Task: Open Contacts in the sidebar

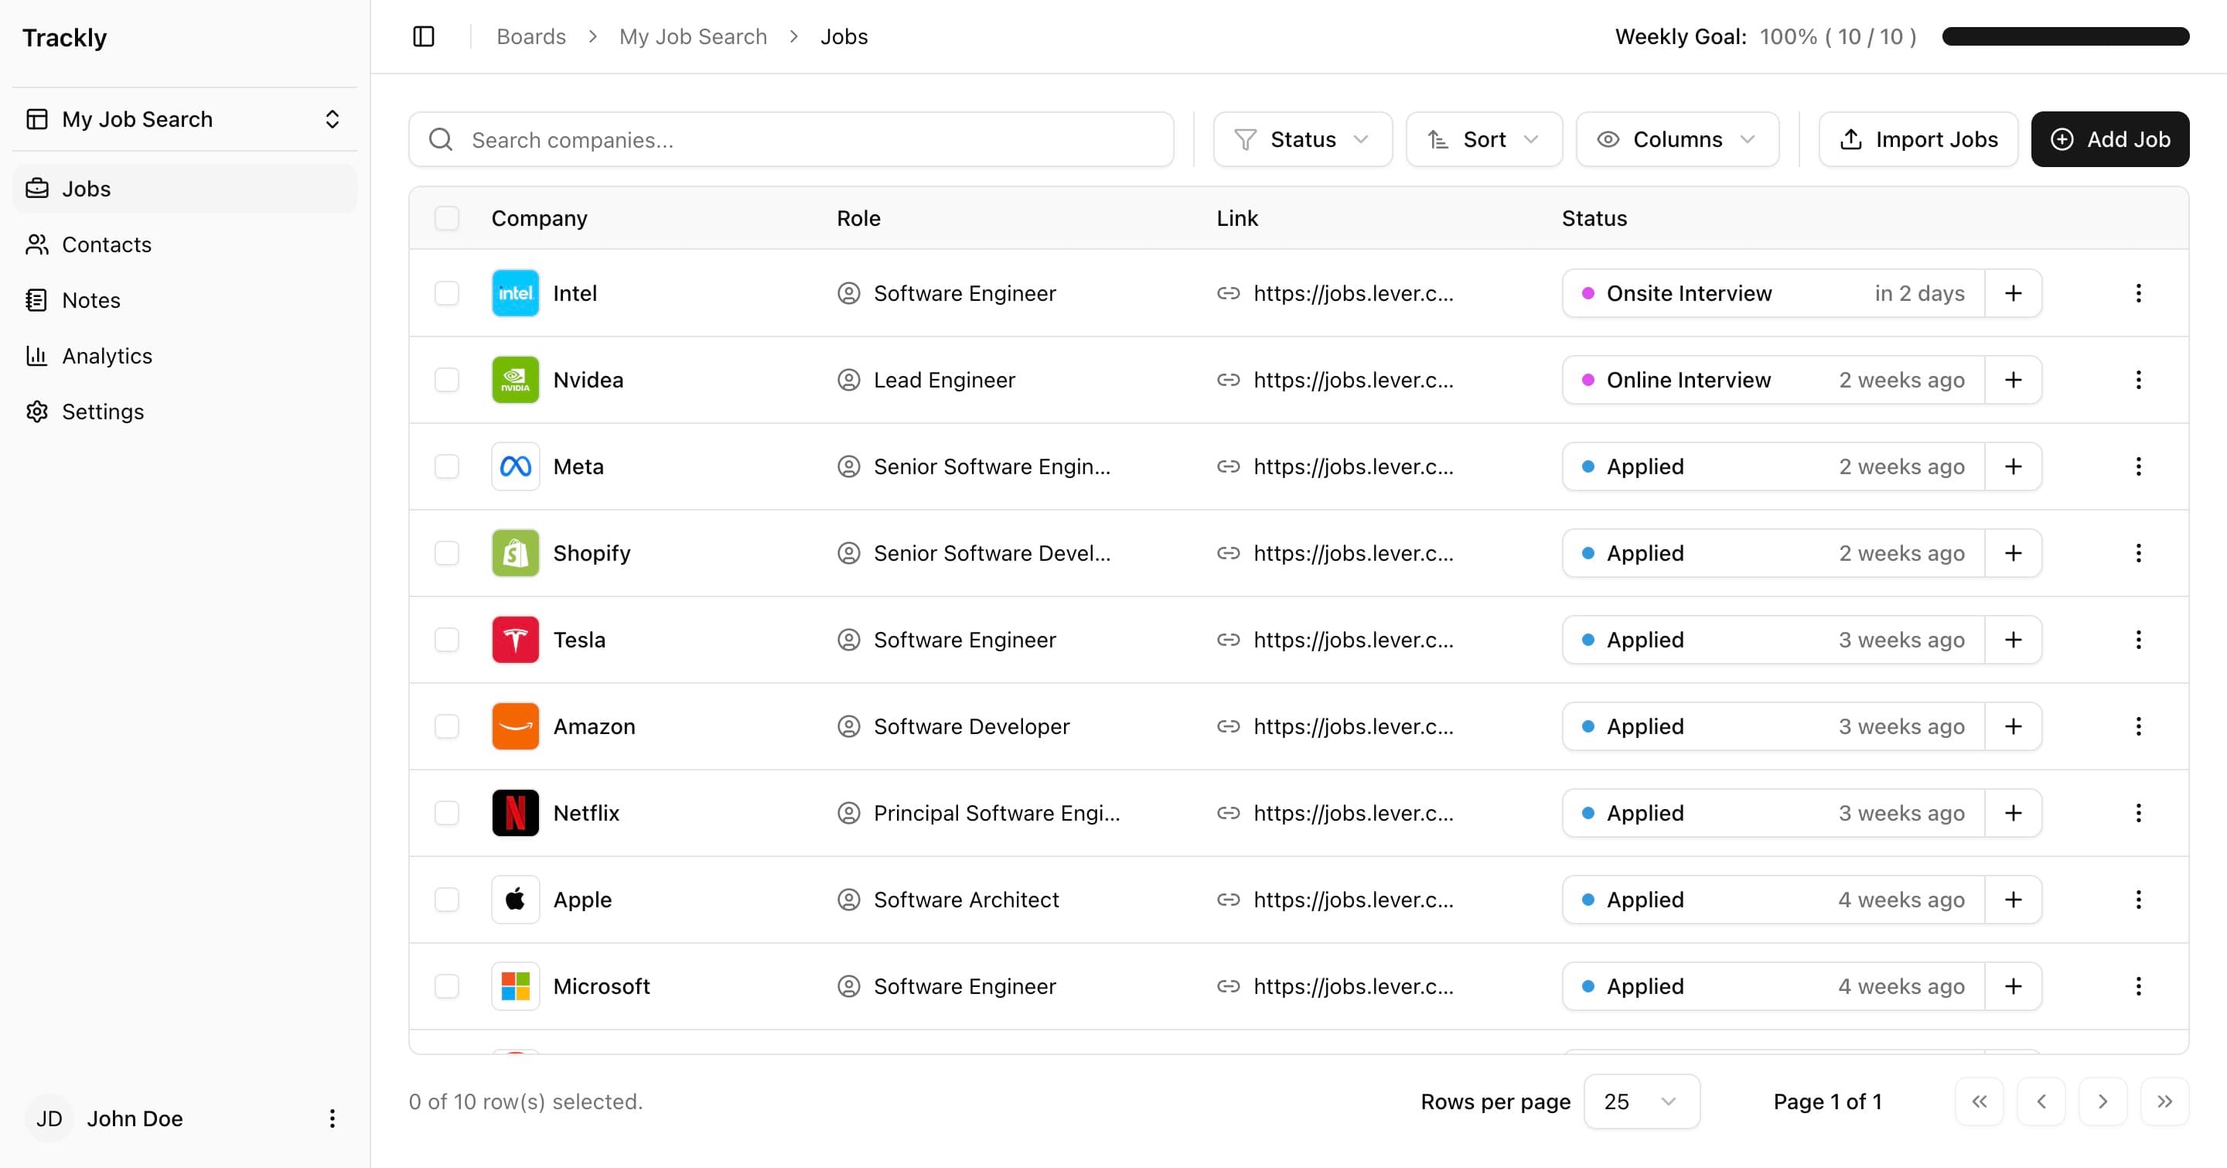Action: [185, 244]
